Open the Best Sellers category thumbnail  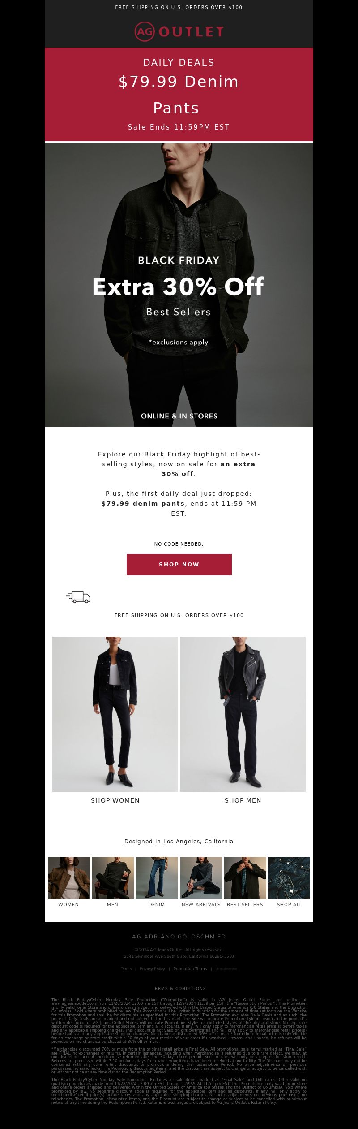[245, 877]
